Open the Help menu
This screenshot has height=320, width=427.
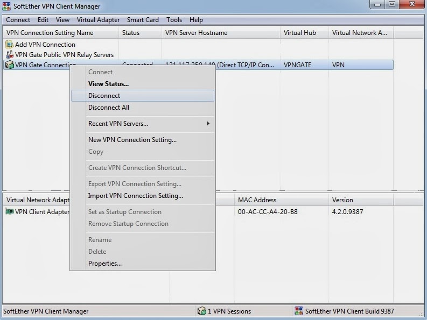coord(196,20)
